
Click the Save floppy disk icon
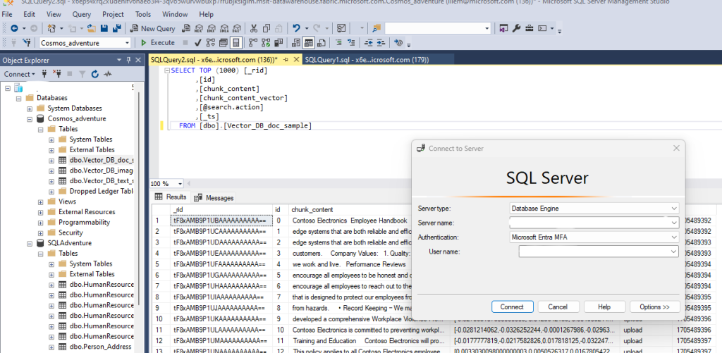[x=104, y=28]
